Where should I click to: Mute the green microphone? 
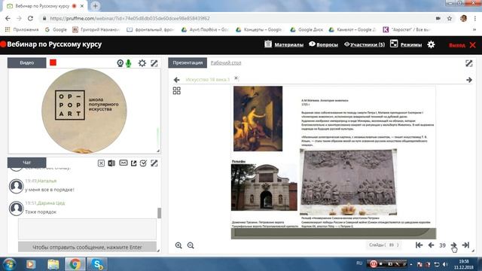coord(129,63)
